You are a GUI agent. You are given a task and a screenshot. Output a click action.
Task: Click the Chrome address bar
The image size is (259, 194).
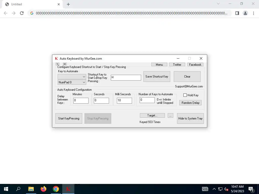130,13
